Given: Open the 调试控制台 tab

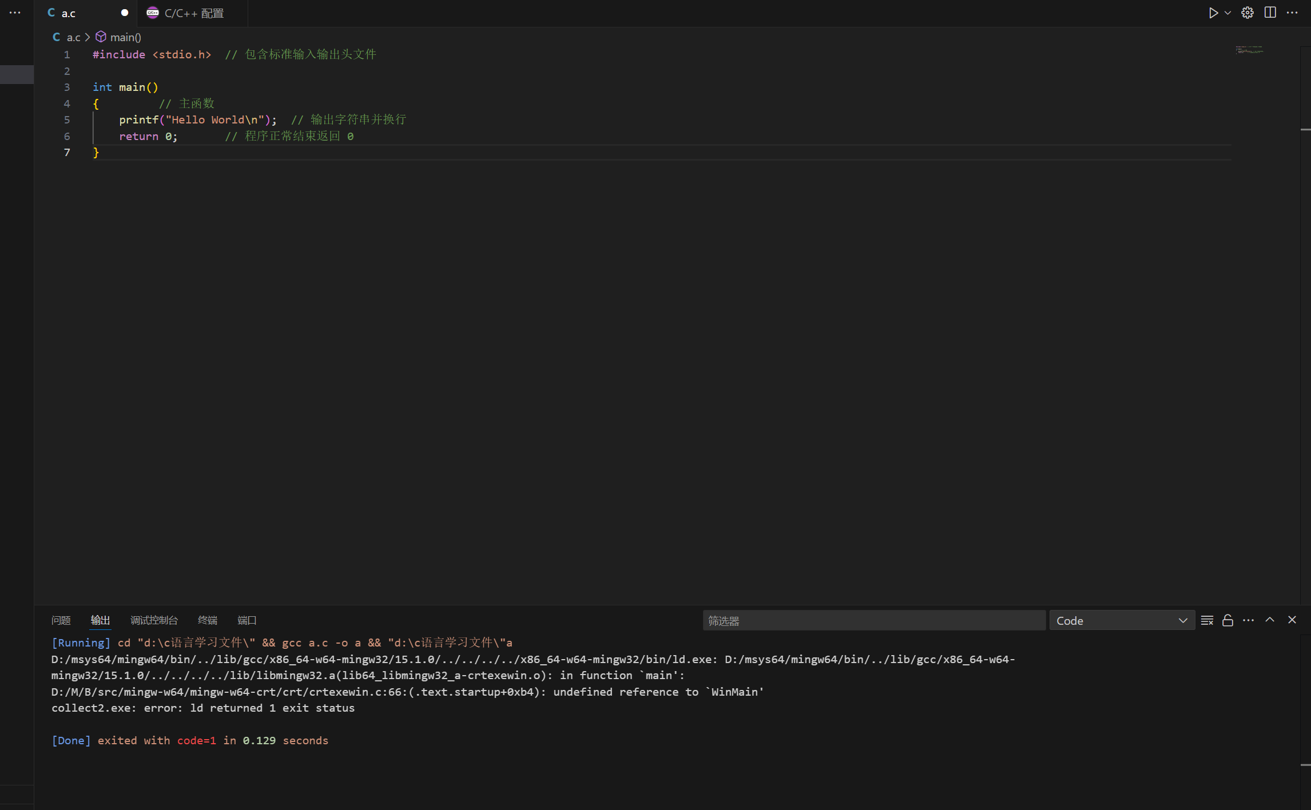Looking at the screenshot, I should click(154, 620).
